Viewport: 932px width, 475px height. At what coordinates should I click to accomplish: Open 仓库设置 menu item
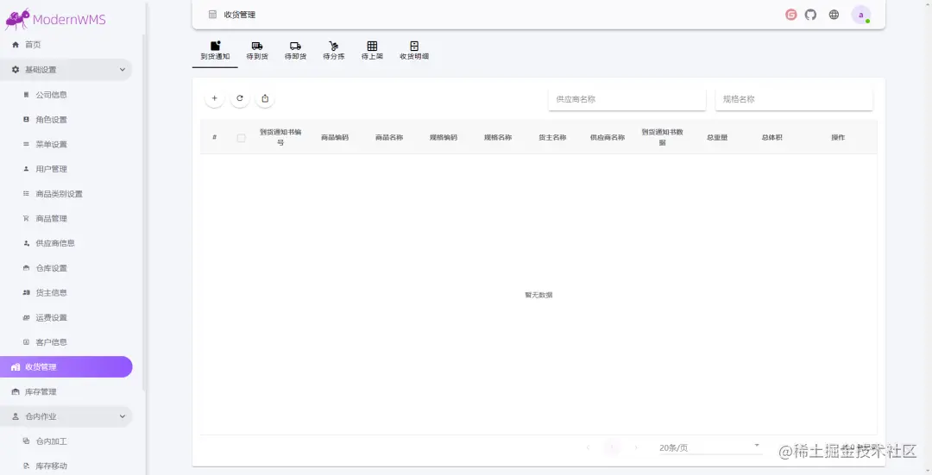tap(66, 268)
